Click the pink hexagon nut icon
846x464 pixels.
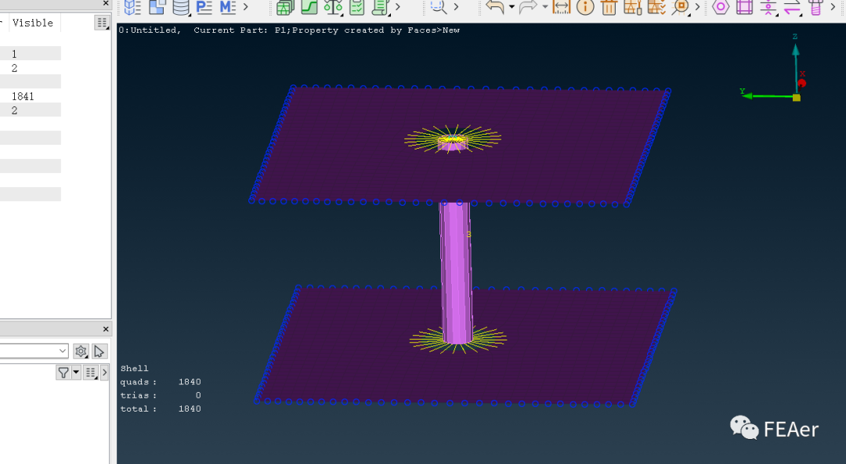tap(721, 7)
